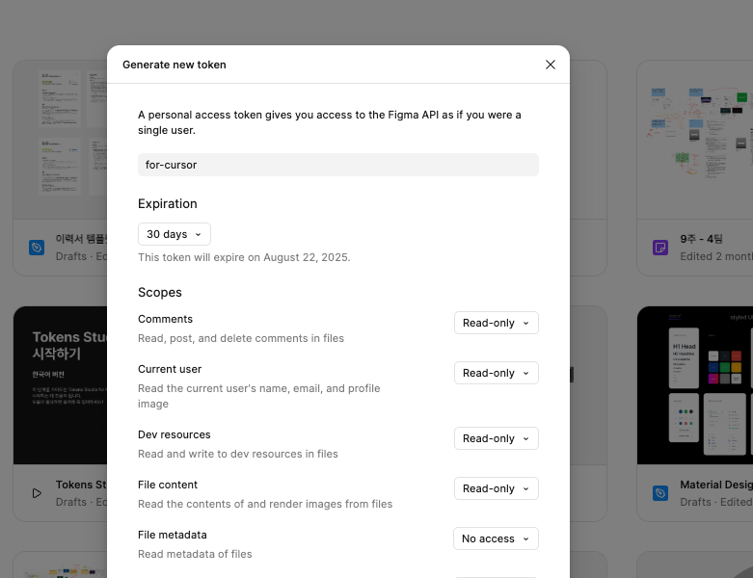This screenshot has height=578, width=753.
Task: Click the 'File content' scope label
Action: point(168,485)
